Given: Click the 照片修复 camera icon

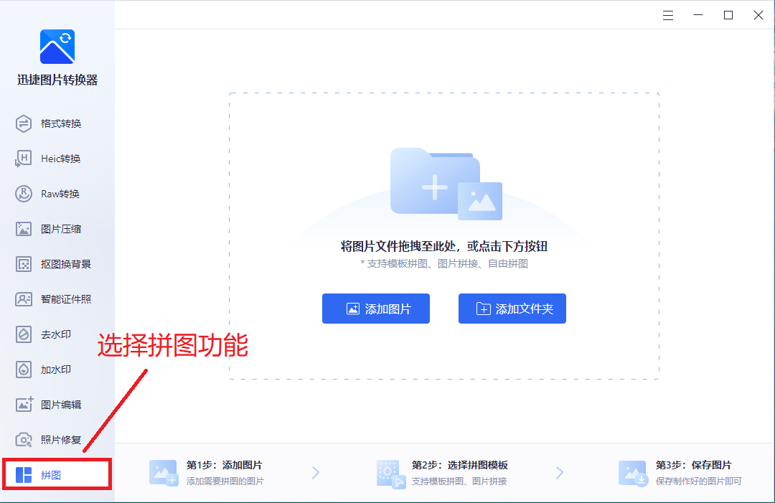Looking at the screenshot, I should tap(23, 440).
